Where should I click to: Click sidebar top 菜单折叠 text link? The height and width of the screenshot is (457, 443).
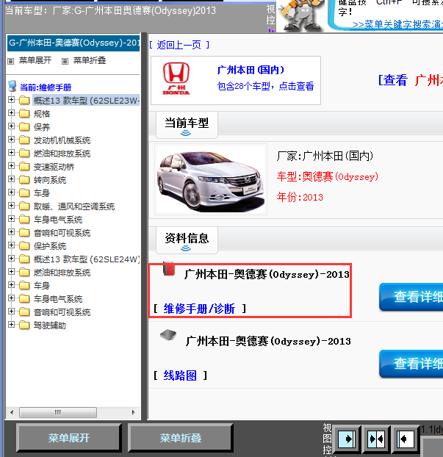(90, 60)
